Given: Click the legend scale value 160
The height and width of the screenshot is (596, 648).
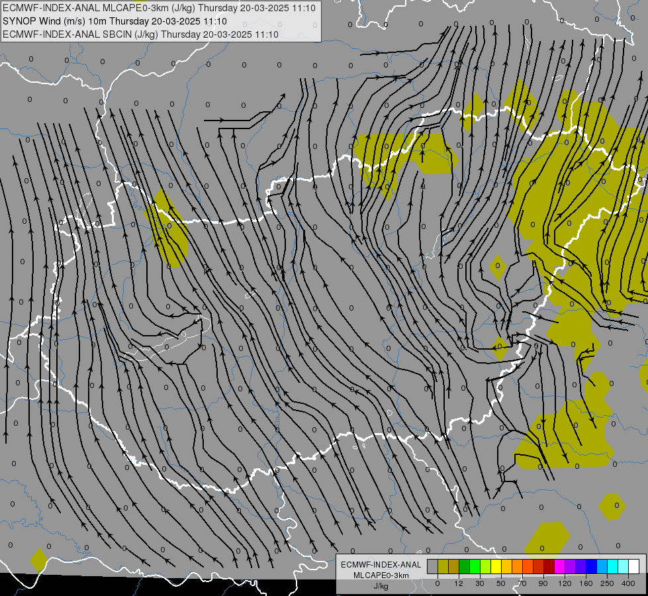Looking at the screenshot, I should (x=586, y=583).
